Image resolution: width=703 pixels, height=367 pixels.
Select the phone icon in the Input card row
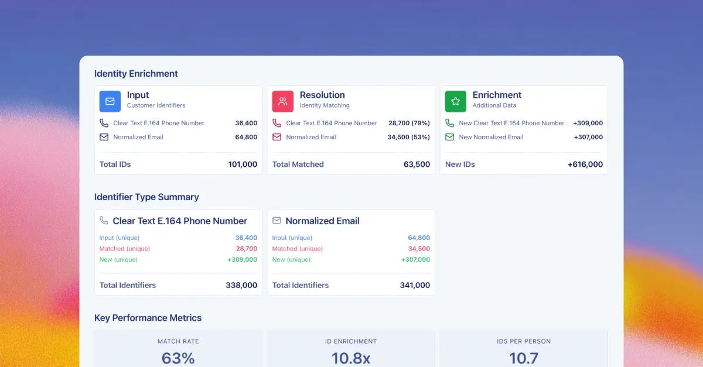click(x=104, y=123)
